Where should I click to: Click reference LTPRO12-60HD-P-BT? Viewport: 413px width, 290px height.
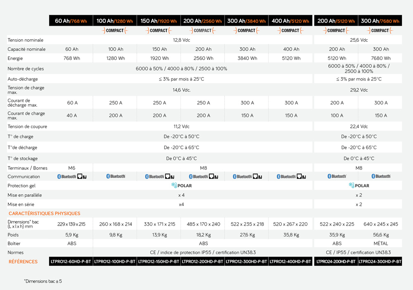pos(71,262)
